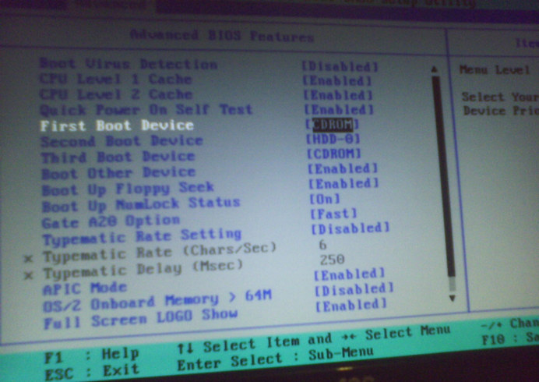Toggle Boot Up Floppy Seek [Enabled] value
The image size is (539, 382).
(x=343, y=183)
